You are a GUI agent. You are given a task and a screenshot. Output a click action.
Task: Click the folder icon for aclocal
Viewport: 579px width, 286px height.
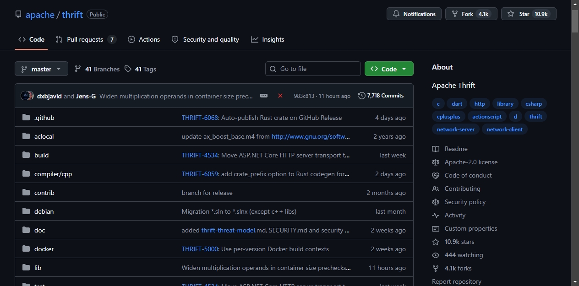pyautogui.click(x=26, y=136)
